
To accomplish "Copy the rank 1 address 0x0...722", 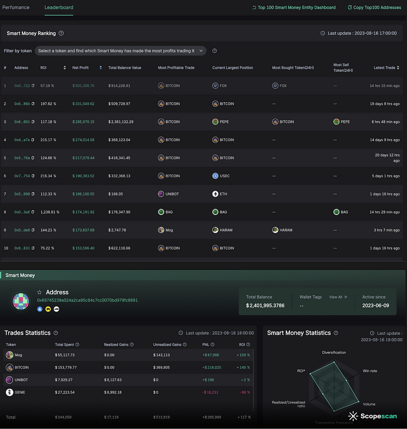I will click(x=33, y=86).
